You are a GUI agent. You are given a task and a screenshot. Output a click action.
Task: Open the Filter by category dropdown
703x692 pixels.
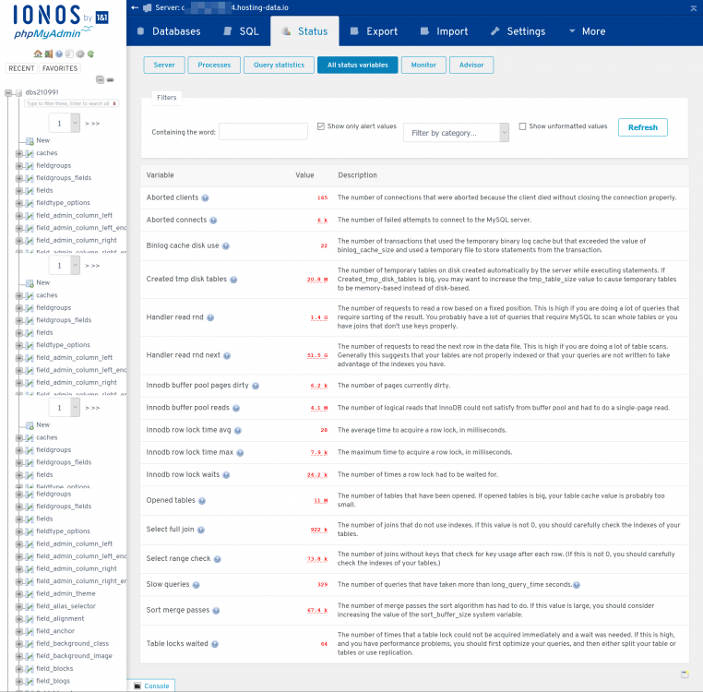tap(456, 133)
